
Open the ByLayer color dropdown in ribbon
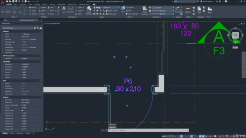(163, 8)
